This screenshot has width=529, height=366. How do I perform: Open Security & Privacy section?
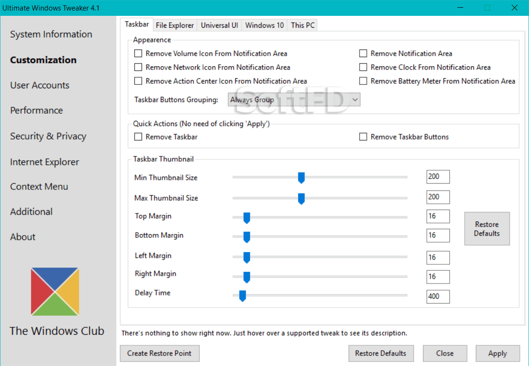coord(48,136)
